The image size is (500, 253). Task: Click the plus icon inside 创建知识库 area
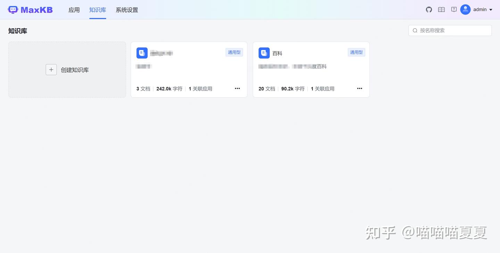tap(51, 70)
